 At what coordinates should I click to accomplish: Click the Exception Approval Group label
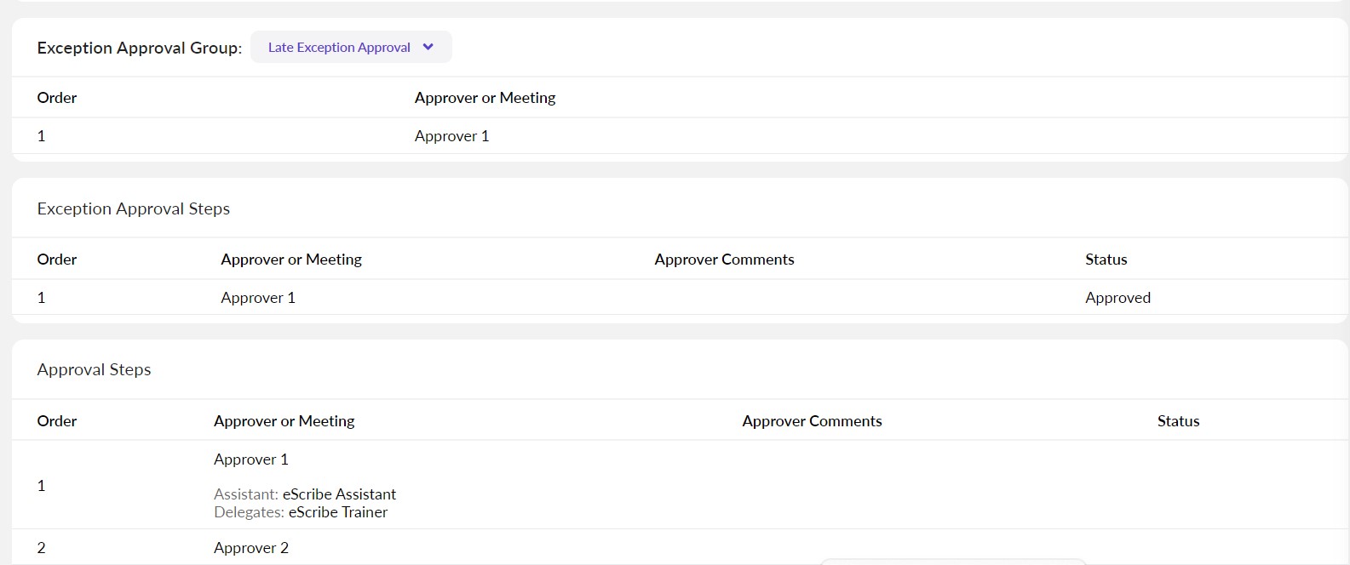(x=139, y=49)
